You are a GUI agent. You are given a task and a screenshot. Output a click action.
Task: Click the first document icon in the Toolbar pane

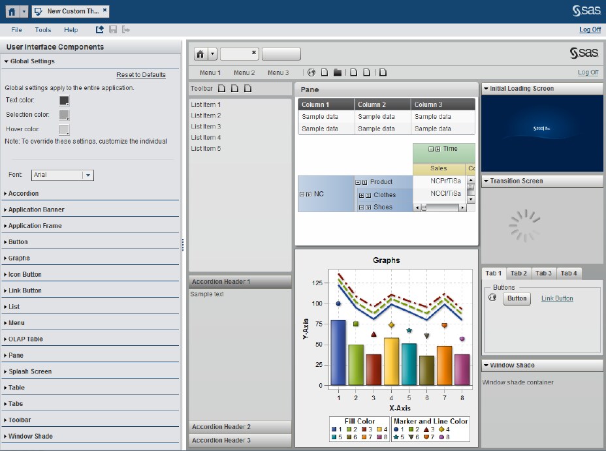[x=221, y=88]
